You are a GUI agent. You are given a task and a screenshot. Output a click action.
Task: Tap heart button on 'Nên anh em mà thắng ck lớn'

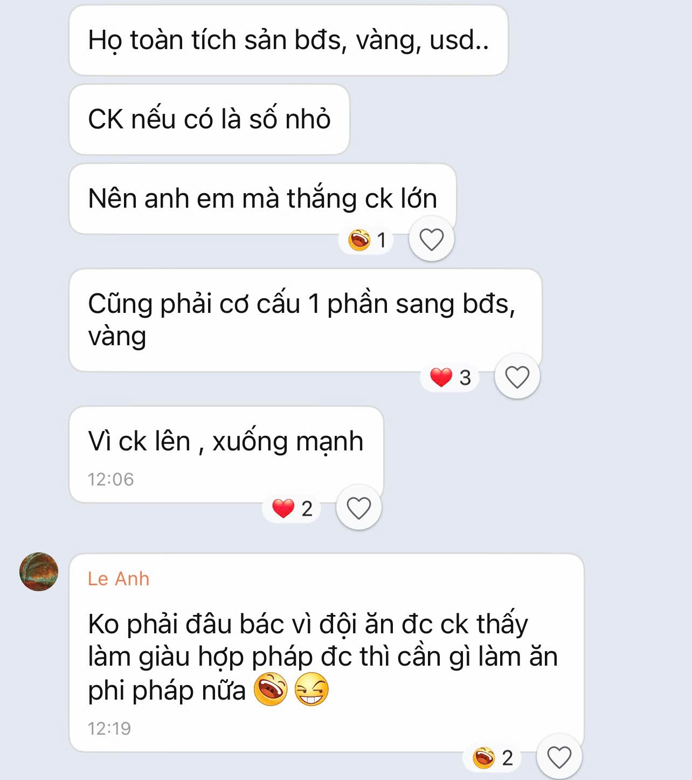point(432,239)
